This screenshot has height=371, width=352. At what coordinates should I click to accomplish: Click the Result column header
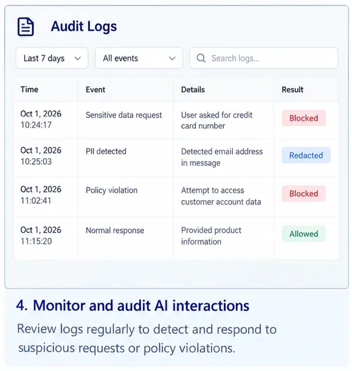click(x=292, y=90)
